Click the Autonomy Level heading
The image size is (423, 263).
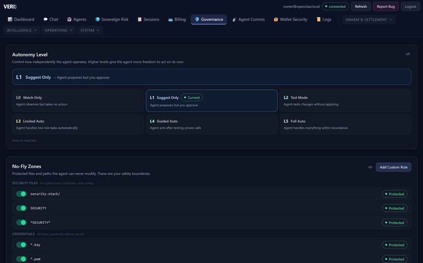coord(30,55)
